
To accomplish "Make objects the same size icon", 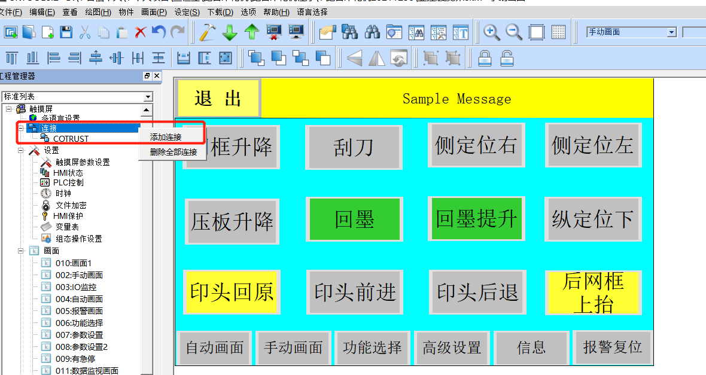I will [225, 58].
